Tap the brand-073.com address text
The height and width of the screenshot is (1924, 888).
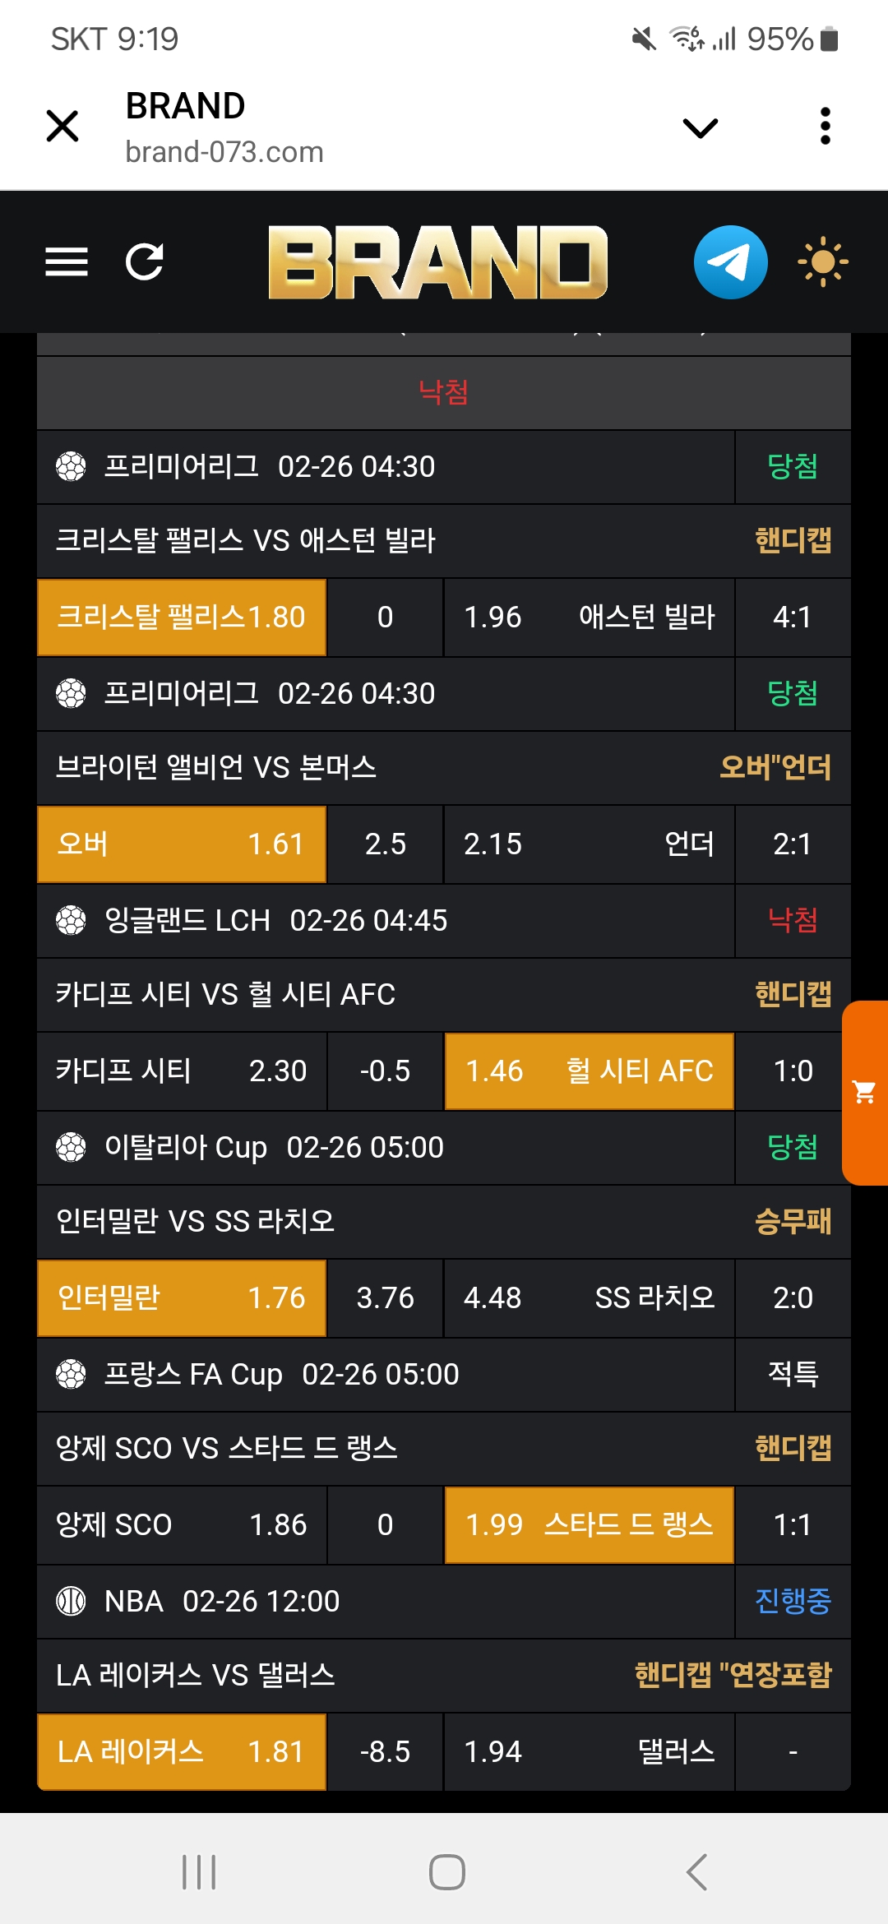224,152
